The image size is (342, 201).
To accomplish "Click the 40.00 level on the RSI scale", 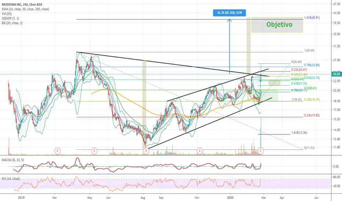I will tap(336, 186).
